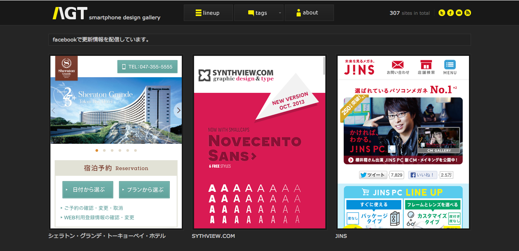Expand the tags dropdown arrow

pos(280,13)
